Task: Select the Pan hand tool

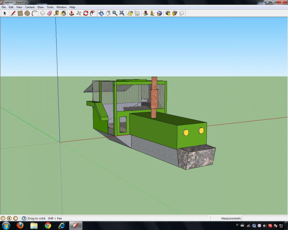Action: [x=108, y=13]
